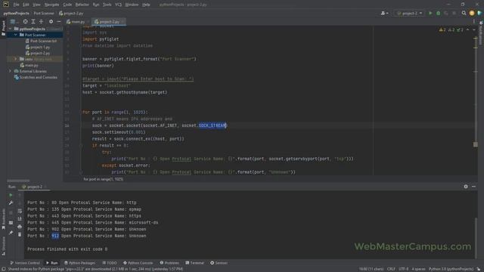The image size is (484, 272).
Task: Open the Refactor menu
Action: 82,5
